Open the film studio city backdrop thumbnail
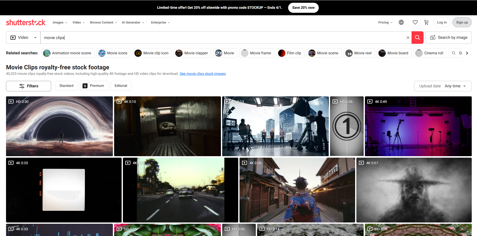 (275, 126)
